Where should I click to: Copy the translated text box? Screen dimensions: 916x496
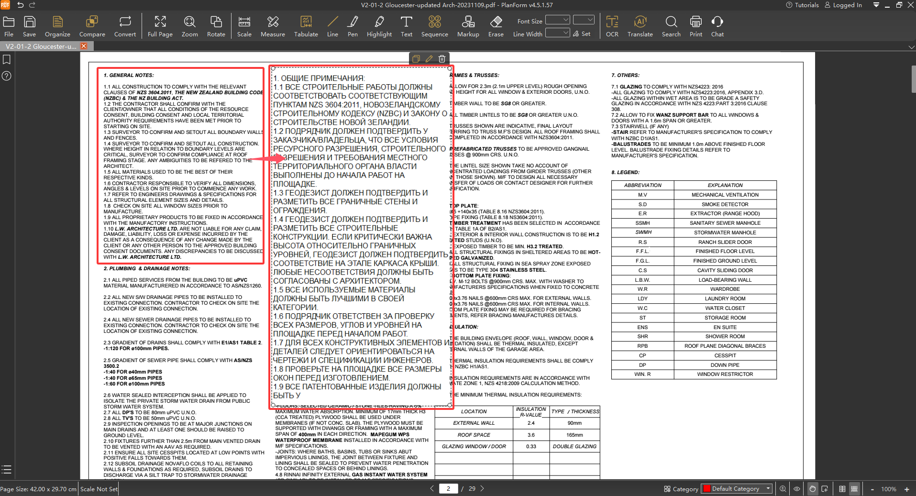(416, 59)
